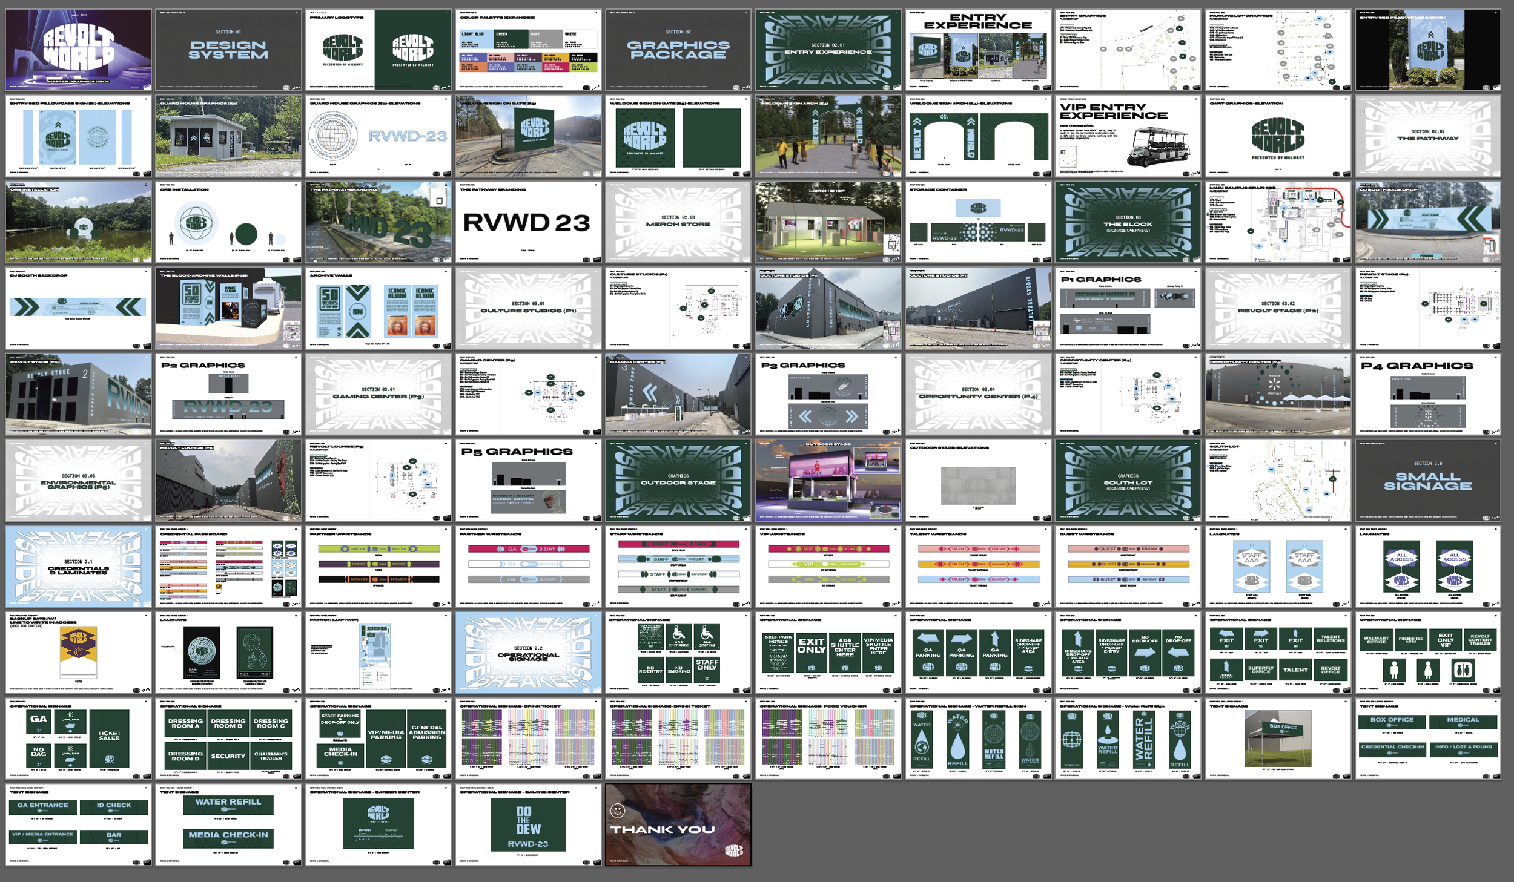The height and width of the screenshot is (882, 1514).
Task: Open the Laminates slide showing Staff AAA badges
Action: tap(1278, 567)
